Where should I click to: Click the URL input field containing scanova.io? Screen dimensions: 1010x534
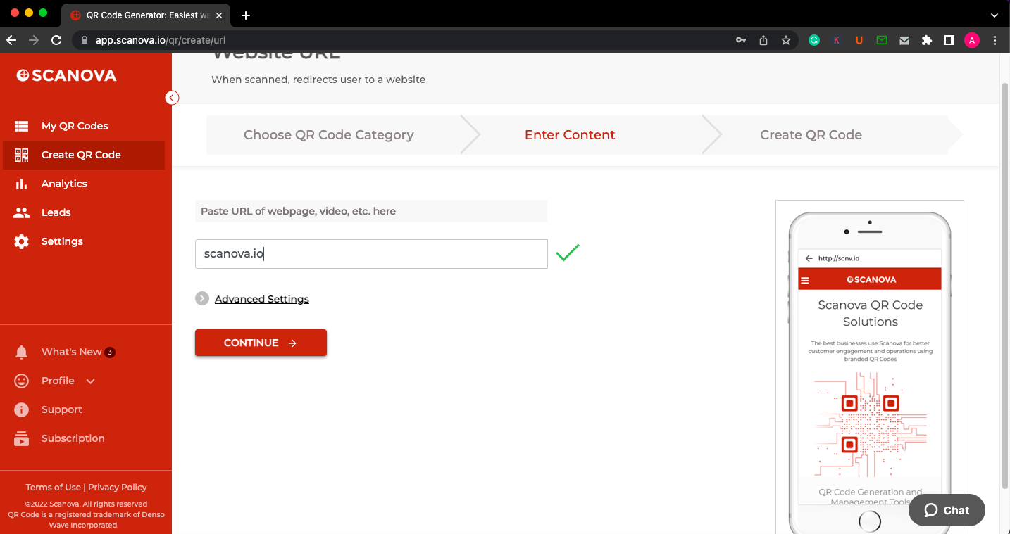click(x=371, y=254)
